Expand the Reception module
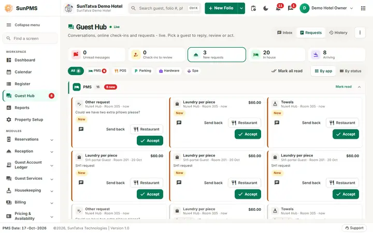The height and width of the screenshot is (233, 373). (x=30, y=151)
